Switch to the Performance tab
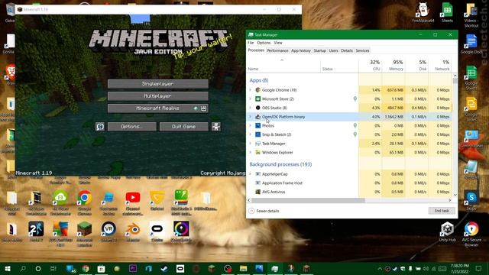 277,50
